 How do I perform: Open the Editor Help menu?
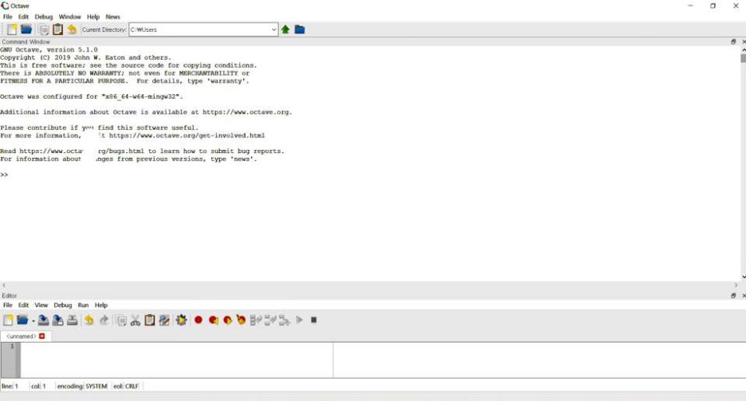(x=101, y=305)
